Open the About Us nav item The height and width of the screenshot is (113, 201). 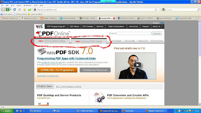(156, 27)
